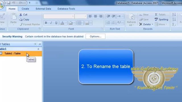Click the Cut scissors icon
The height and width of the screenshot is (102, 182).
tap(21, 14)
